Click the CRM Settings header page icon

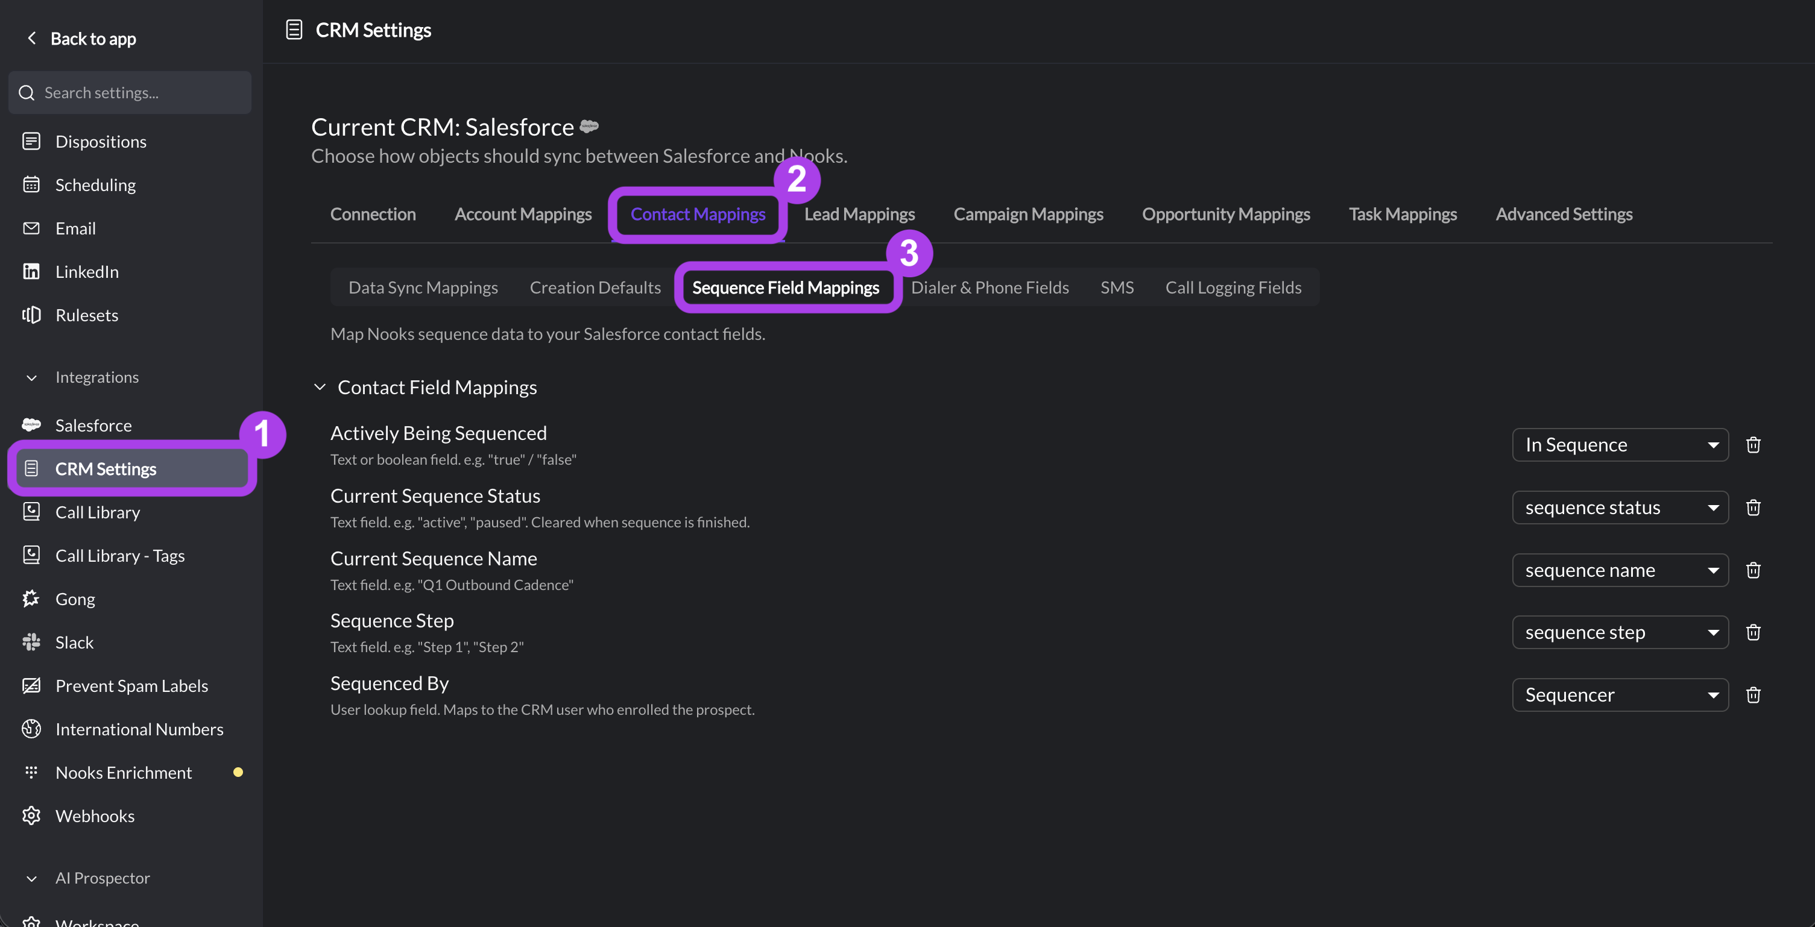294,30
